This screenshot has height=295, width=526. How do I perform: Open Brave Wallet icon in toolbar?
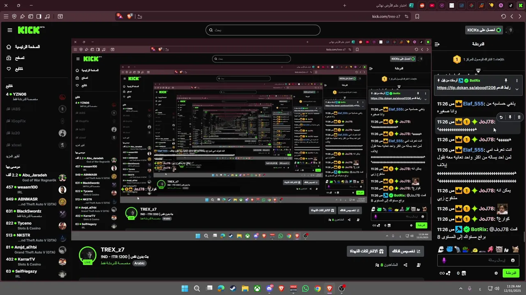pos(30,16)
